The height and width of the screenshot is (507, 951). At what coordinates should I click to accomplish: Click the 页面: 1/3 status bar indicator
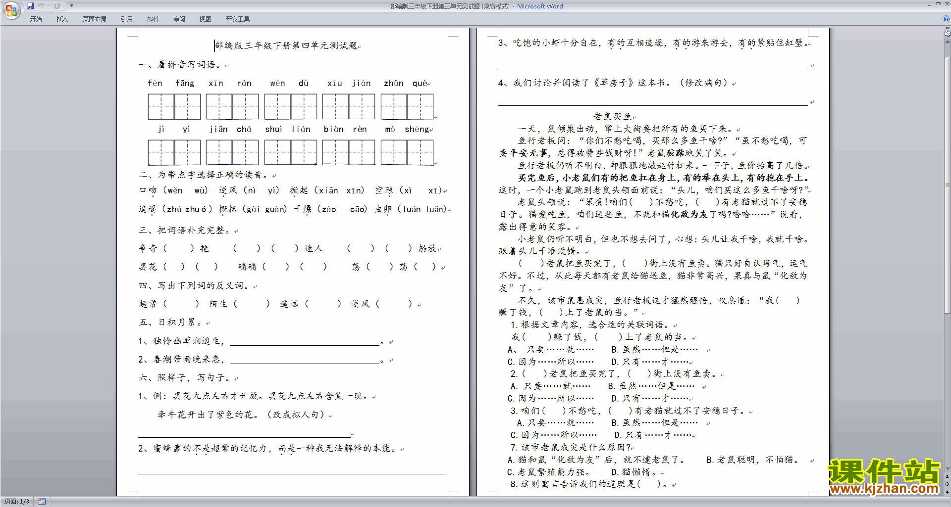tap(17, 502)
